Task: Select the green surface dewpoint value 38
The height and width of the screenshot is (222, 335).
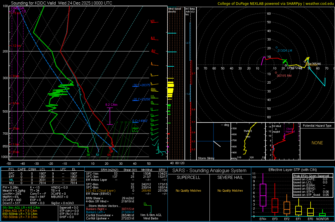Action: pyautogui.click(x=88, y=155)
